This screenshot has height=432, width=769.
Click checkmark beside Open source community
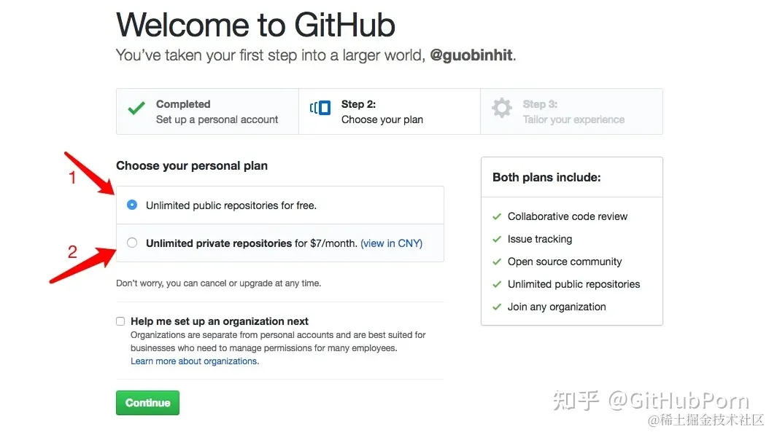coord(497,262)
